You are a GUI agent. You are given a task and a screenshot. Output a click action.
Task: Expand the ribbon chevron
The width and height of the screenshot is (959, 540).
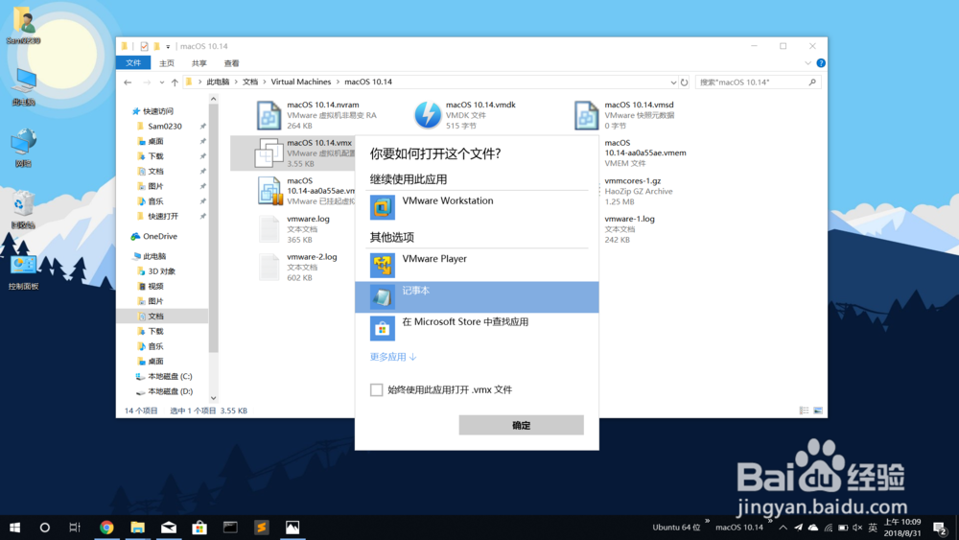807,63
